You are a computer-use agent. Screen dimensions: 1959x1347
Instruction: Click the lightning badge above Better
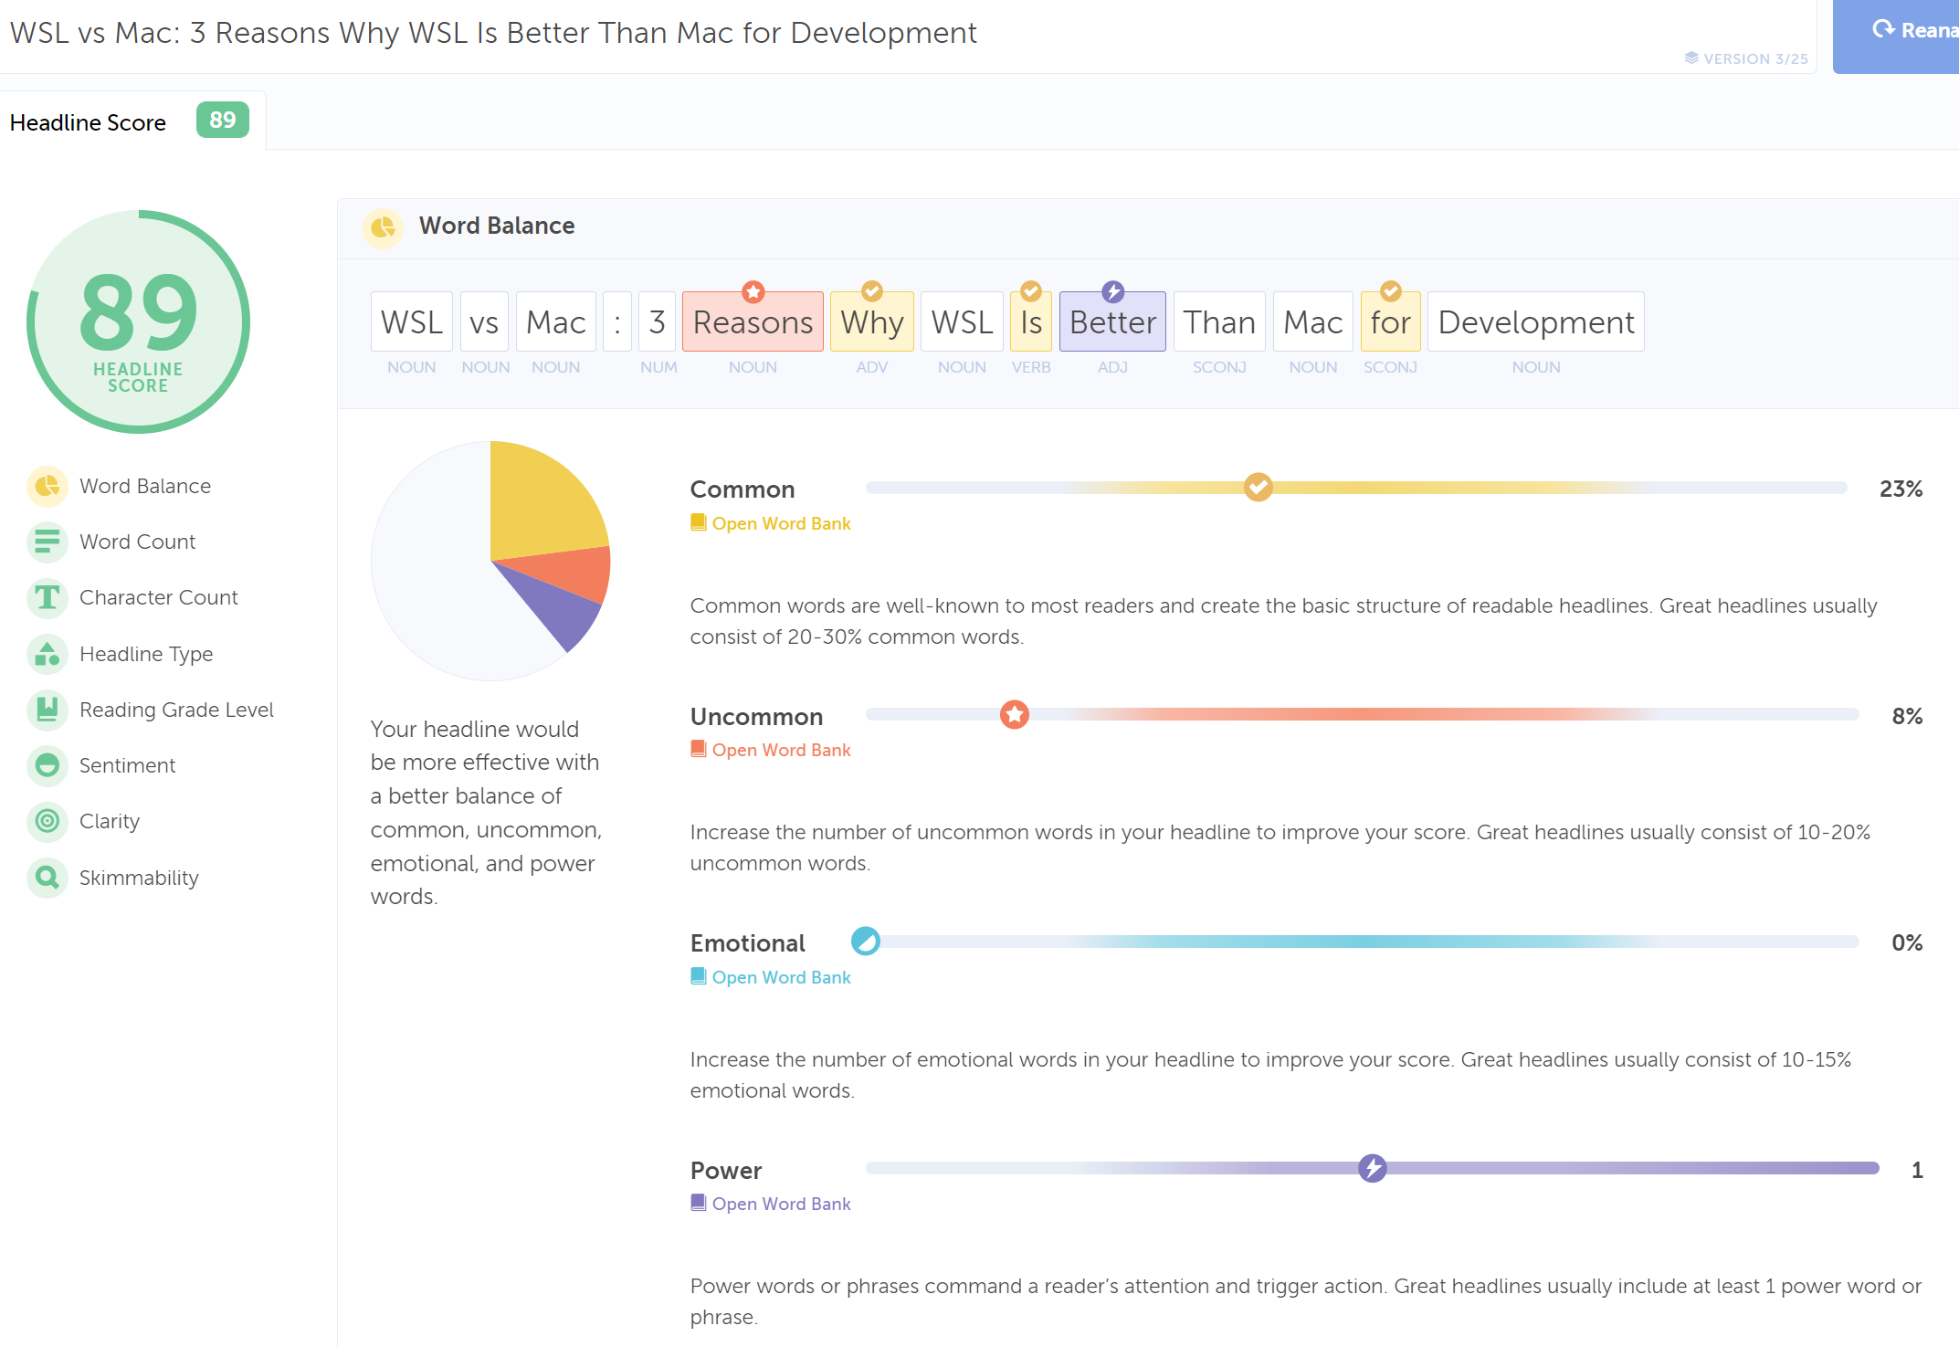click(1112, 291)
